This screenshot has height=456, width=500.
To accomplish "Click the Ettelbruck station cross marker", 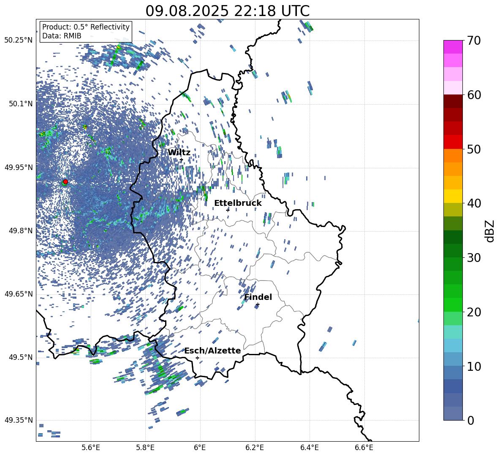I will [x=227, y=210].
